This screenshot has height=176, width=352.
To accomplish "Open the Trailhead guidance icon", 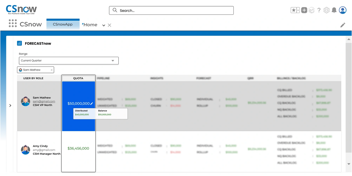I will tap(312, 10).
